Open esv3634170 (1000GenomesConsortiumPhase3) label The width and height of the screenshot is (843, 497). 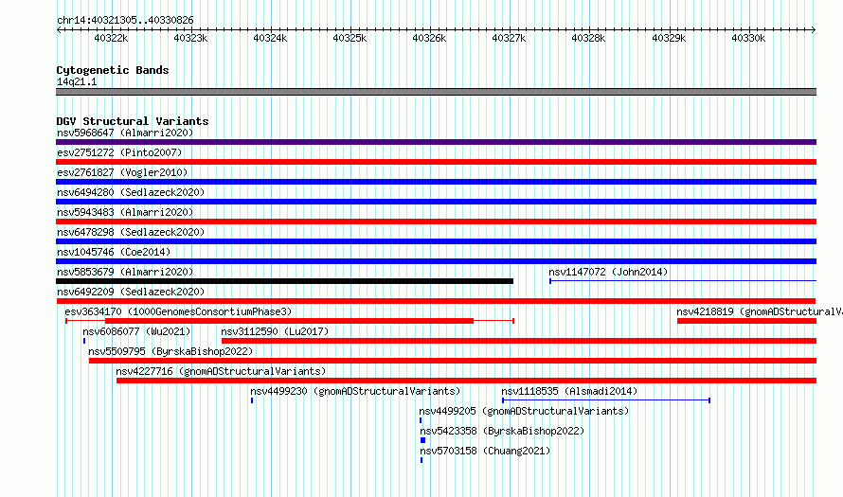(178, 311)
